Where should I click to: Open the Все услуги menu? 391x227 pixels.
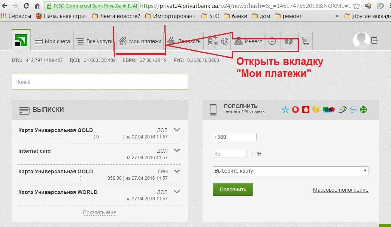click(94, 41)
